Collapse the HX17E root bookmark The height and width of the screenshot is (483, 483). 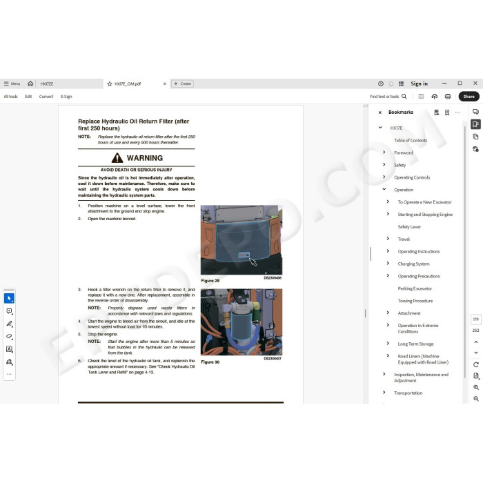coord(380,128)
